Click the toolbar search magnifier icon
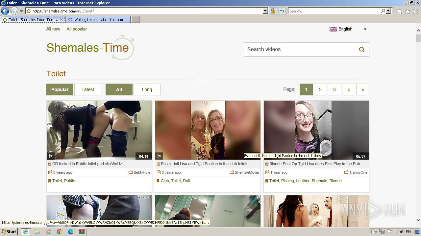Image resolution: width=421 pixels, height=236 pixels. [383, 11]
